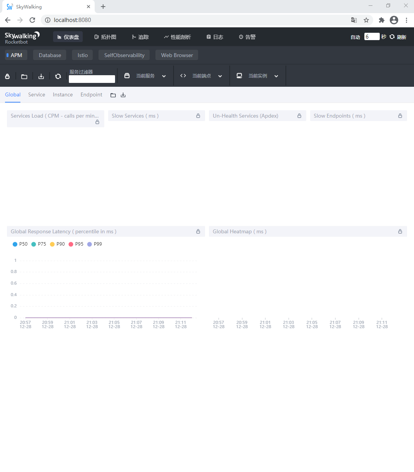The width and height of the screenshot is (414, 472).
Task: Click the download icon beside Endpoint tab
Action: click(123, 95)
